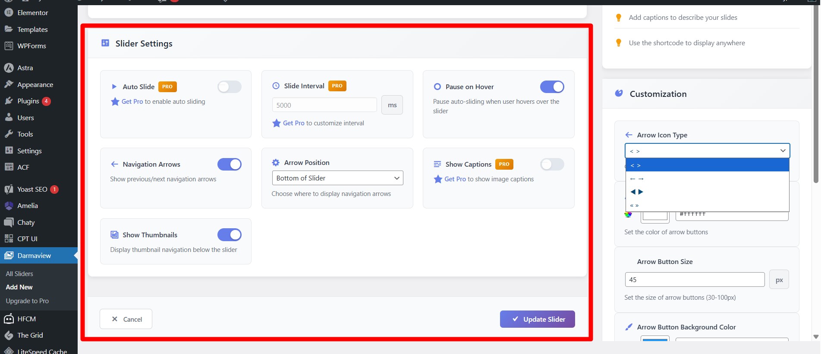Collapse the Arrow Icon Type dropdown
Screen dimensions: 821x354
coord(707,151)
